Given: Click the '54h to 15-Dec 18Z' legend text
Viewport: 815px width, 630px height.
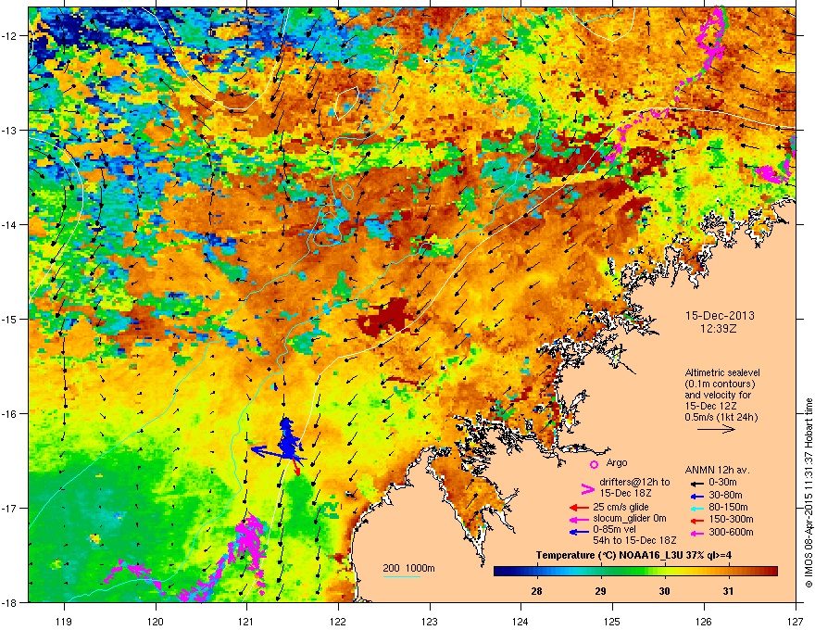Looking at the screenshot, I should (x=634, y=540).
